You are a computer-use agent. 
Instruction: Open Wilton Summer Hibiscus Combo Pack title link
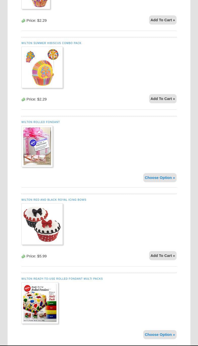pyautogui.click(x=51, y=43)
